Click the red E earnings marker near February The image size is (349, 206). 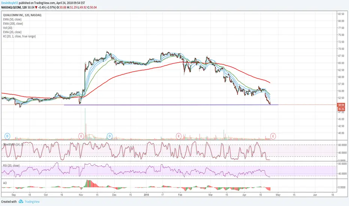click(179, 136)
